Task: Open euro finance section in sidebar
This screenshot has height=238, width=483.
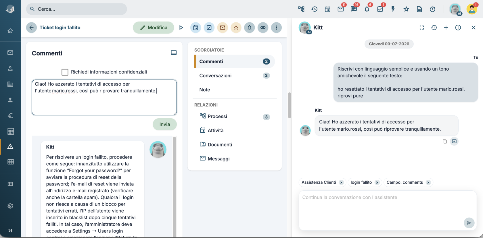Action: tap(10, 116)
